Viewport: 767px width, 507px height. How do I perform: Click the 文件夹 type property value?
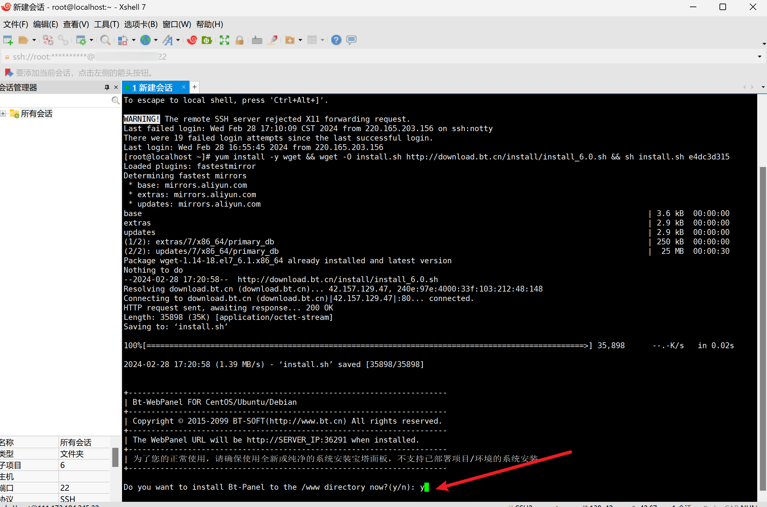pyautogui.click(x=84, y=454)
